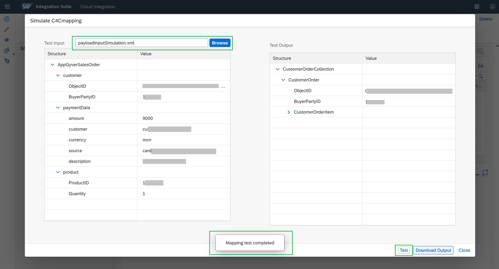The image size is (499, 269).
Task: Expand the CustomerOrderItem node
Action: 289,112
